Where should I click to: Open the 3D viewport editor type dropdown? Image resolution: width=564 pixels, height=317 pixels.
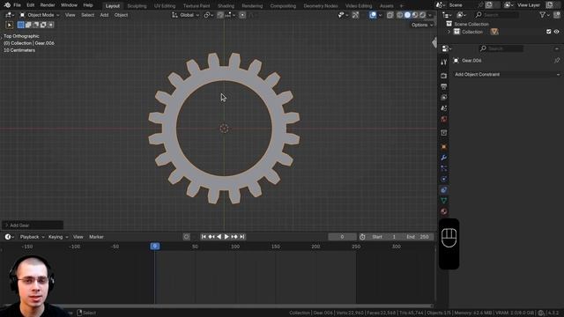(10, 15)
